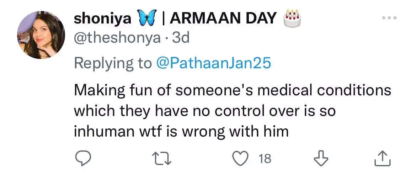Click the reply speech bubble icon
The width and height of the screenshot is (416, 186).
[x=83, y=159]
